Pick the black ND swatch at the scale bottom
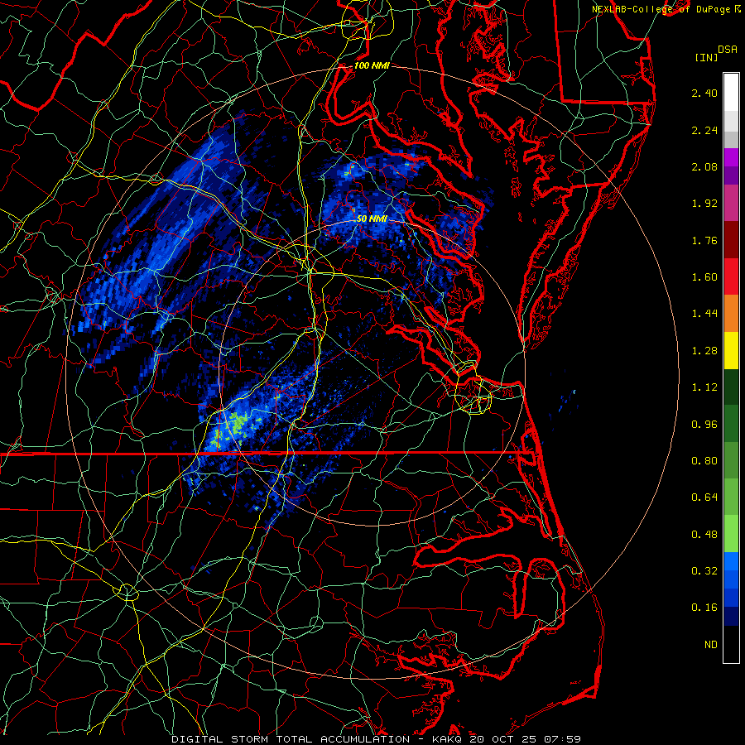Image resolution: width=745 pixels, height=745 pixels. [x=731, y=644]
